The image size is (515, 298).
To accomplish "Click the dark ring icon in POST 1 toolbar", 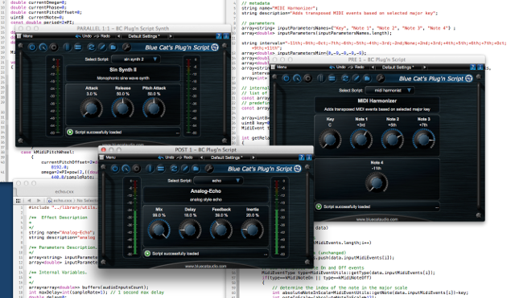I will pyautogui.click(x=136, y=169).
